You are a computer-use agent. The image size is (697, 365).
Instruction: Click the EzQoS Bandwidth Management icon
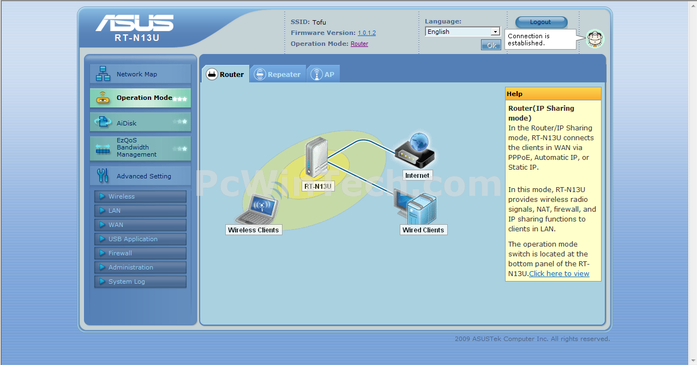point(103,148)
